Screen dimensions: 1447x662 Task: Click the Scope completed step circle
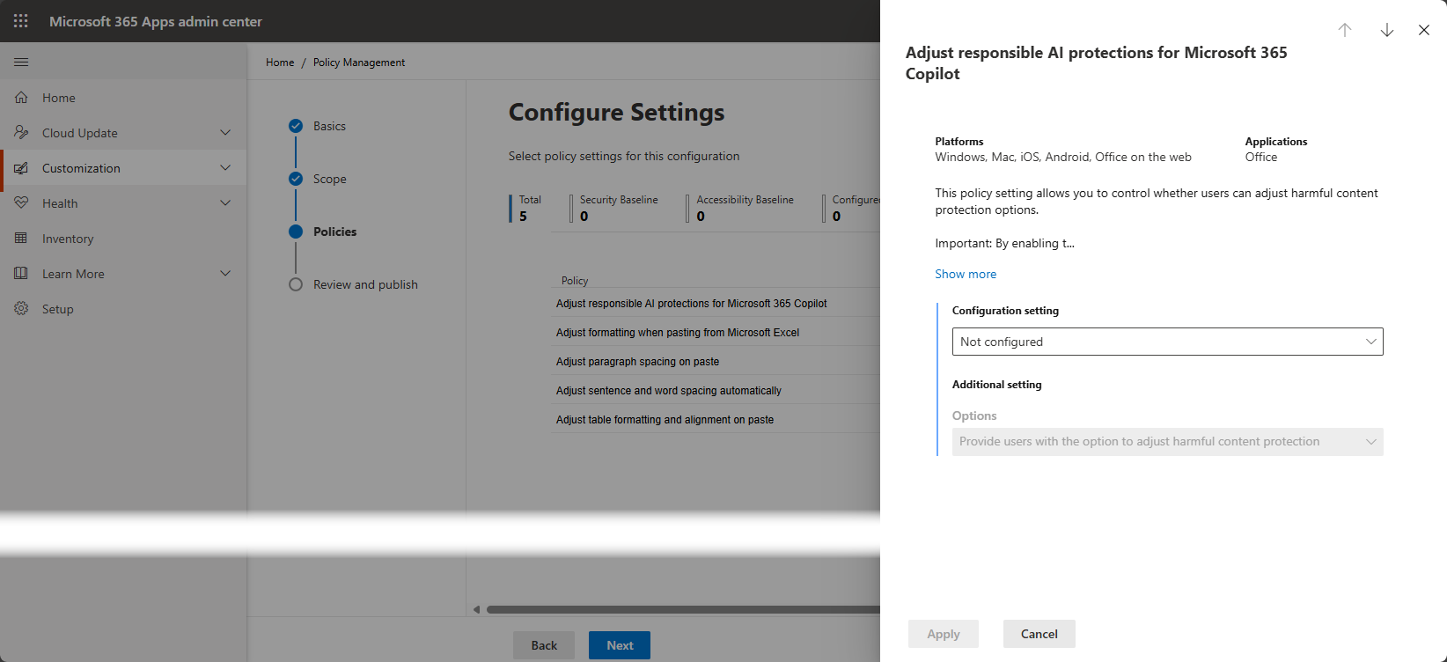point(296,179)
